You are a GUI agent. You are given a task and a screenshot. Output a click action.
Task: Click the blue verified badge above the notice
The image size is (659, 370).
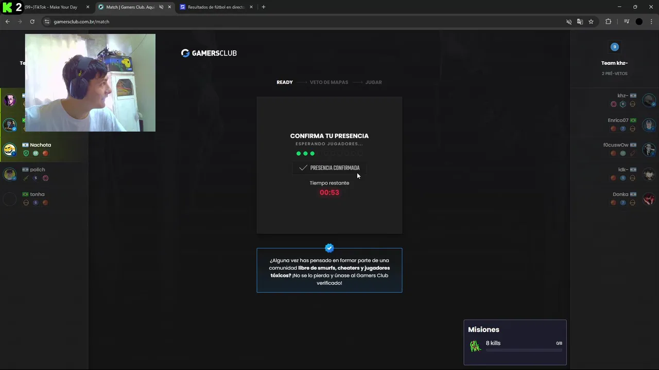tap(329, 248)
